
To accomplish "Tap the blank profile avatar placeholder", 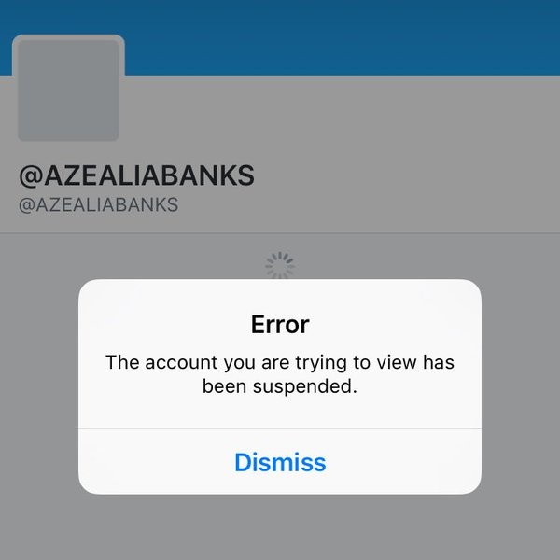I will pyautogui.click(x=68, y=90).
